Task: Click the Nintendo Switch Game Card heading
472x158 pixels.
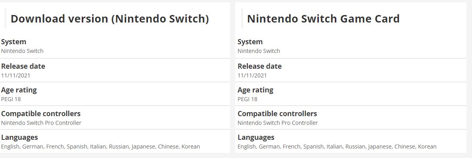Action: (x=323, y=19)
